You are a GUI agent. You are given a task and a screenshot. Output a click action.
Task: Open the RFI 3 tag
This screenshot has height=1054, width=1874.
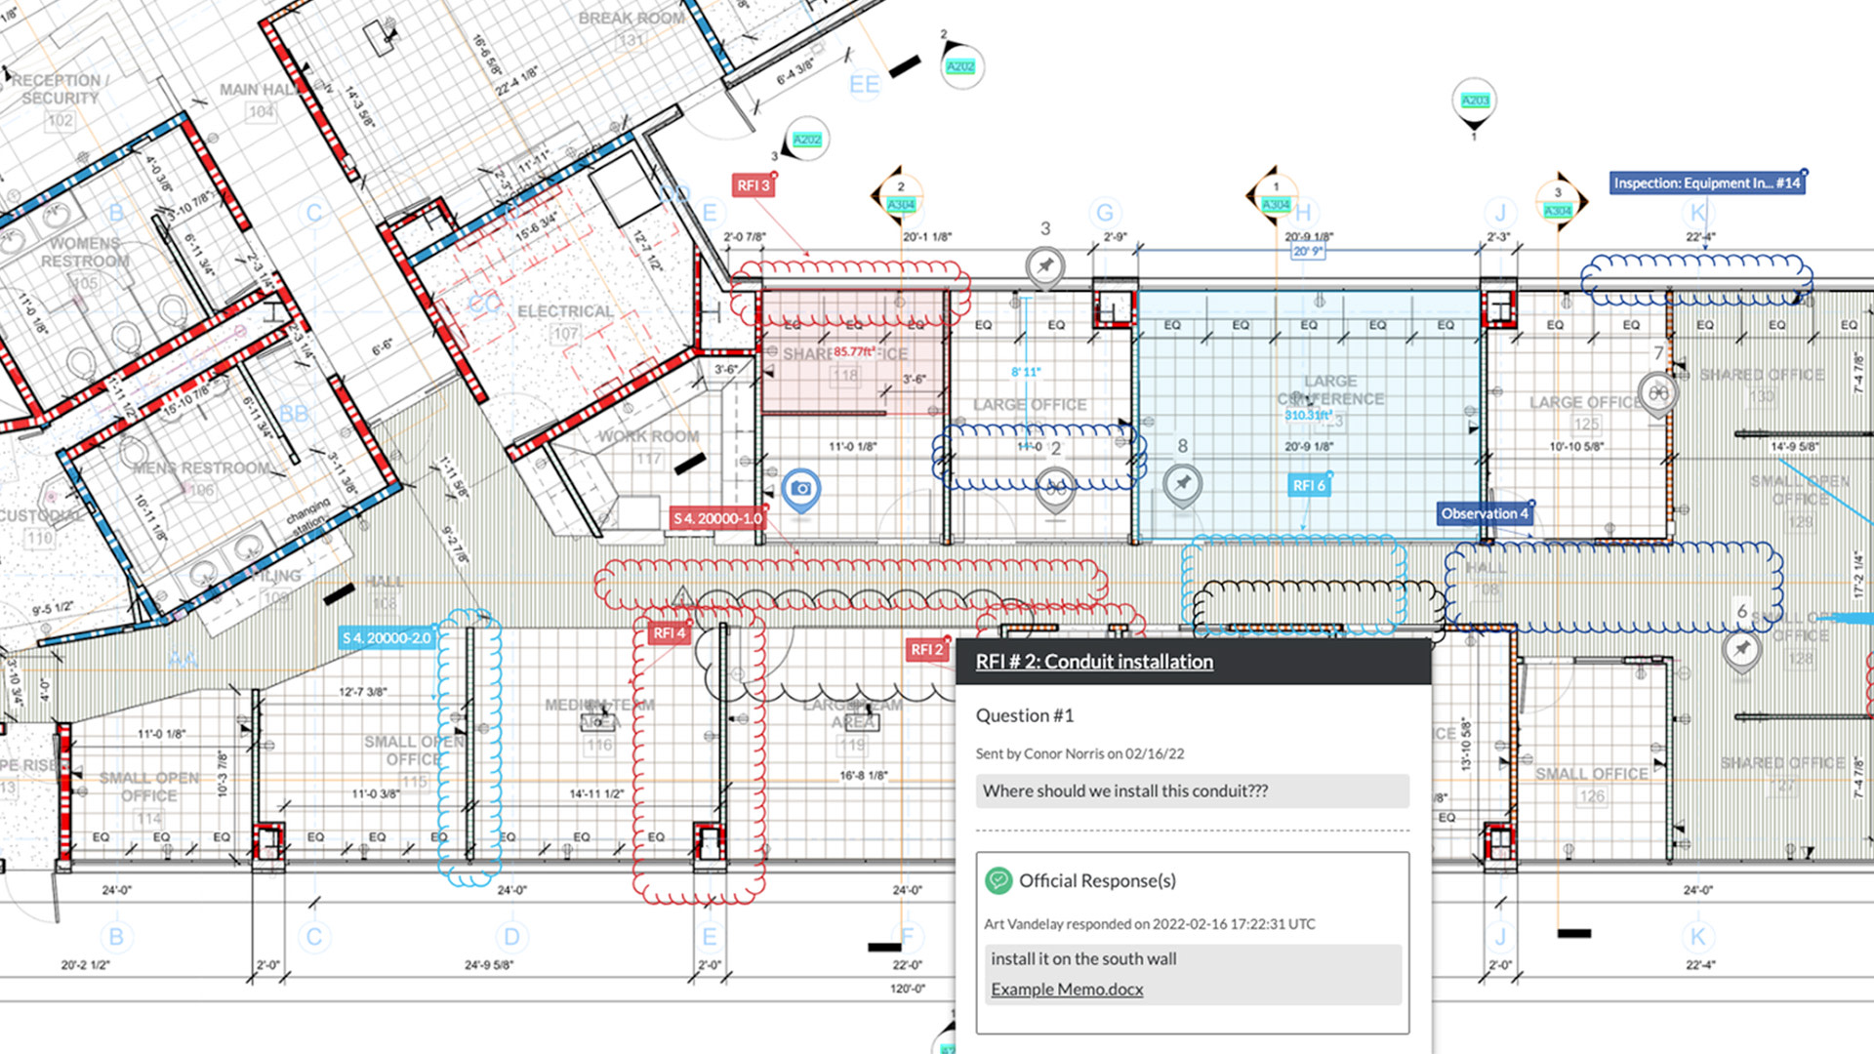(x=754, y=185)
